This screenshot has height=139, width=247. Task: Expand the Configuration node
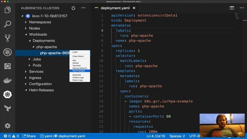coord(26,84)
